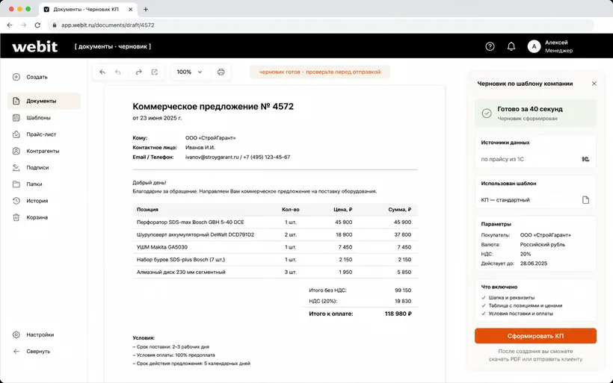Screen dimensions: 613x383
Task: Click the Корзина trash icon
Action: click(16, 217)
